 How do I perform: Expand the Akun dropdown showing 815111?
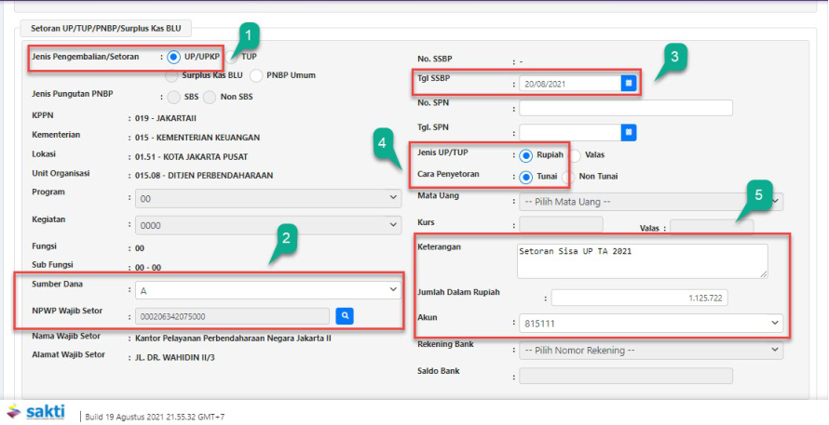pos(650,322)
